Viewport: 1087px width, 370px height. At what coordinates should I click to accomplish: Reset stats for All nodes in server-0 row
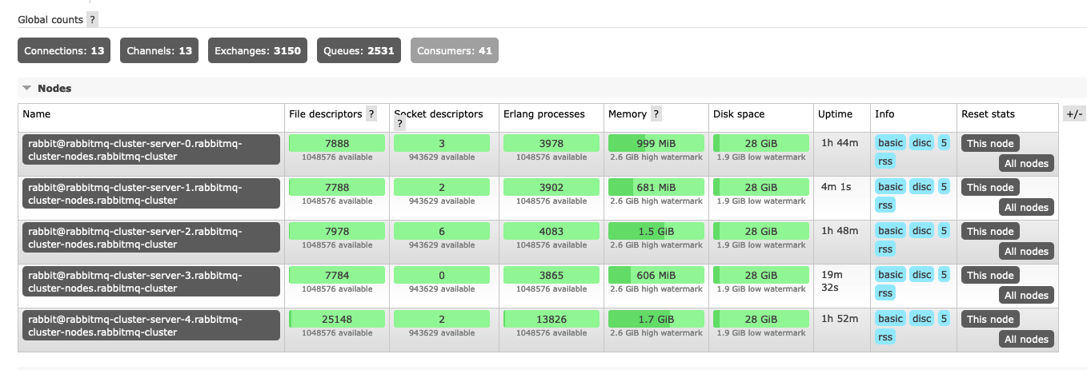[1026, 163]
